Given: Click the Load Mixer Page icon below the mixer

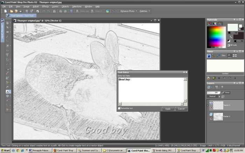Looking at the screenshot, I should point(214,78).
